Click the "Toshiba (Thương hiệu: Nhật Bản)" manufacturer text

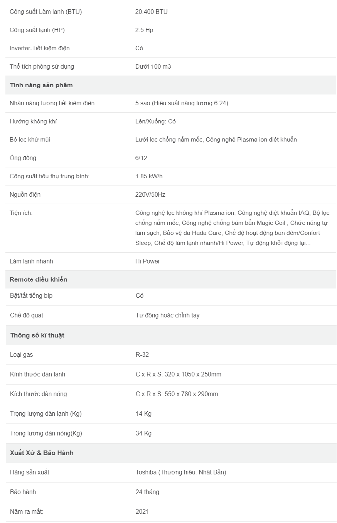click(x=180, y=472)
